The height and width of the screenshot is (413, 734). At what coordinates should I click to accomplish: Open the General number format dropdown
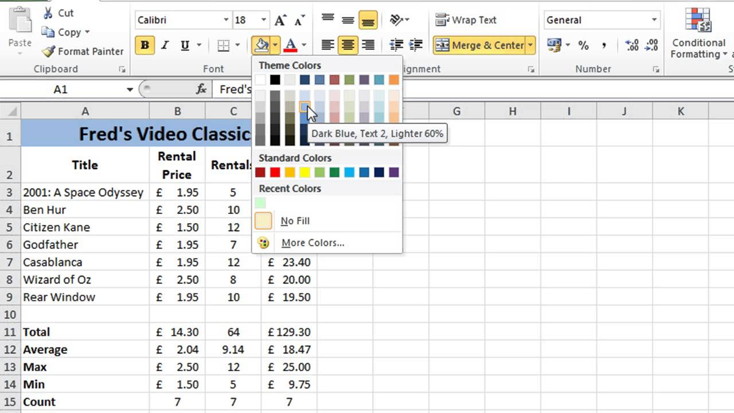coord(654,20)
